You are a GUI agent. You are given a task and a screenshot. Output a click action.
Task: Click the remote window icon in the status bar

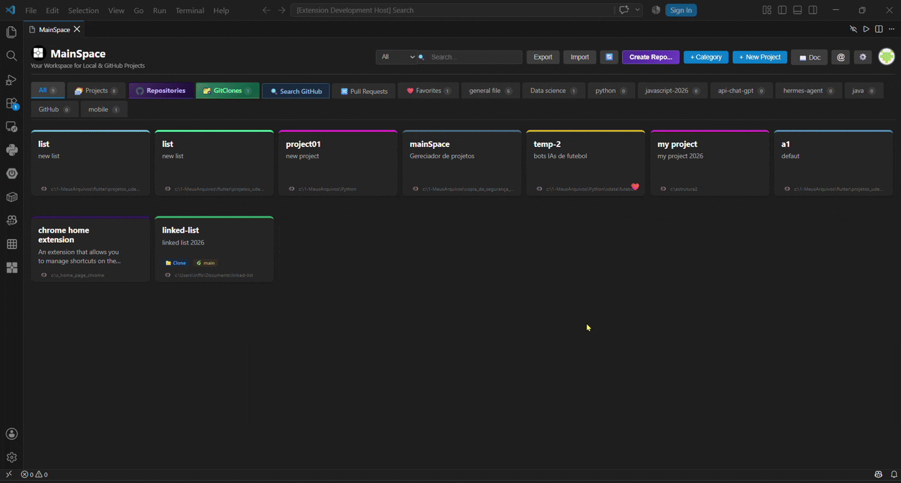click(9, 474)
